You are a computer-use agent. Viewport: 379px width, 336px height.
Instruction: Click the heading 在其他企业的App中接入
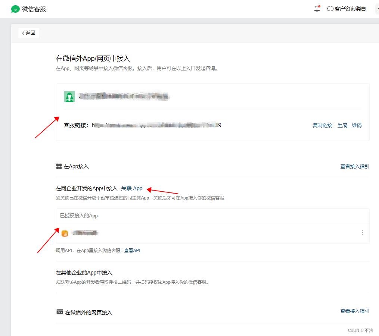point(84,273)
